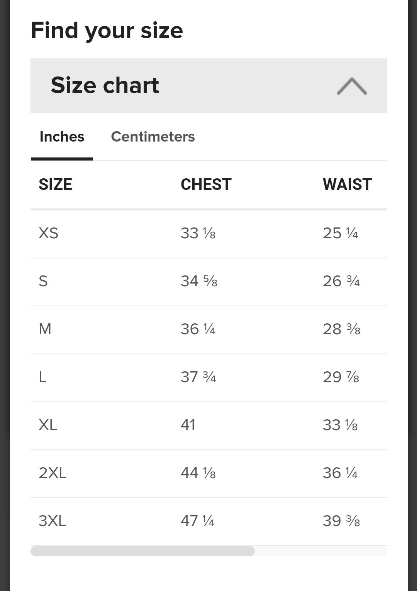This screenshot has height=591, width=417.
Task: Click the SIZE column header
Action: [55, 184]
